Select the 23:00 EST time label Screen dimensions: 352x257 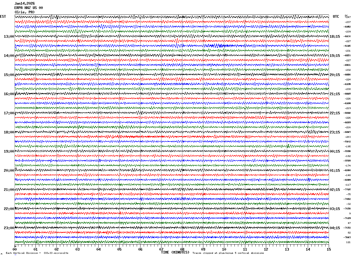click(9, 228)
